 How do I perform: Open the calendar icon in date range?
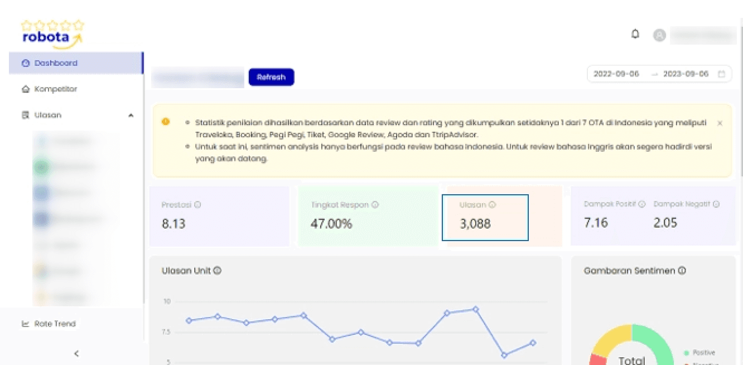tap(721, 74)
